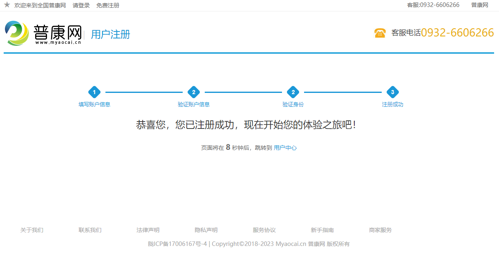View the 法律声明 footer page
The width and height of the screenshot is (499, 275).
tap(148, 230)
